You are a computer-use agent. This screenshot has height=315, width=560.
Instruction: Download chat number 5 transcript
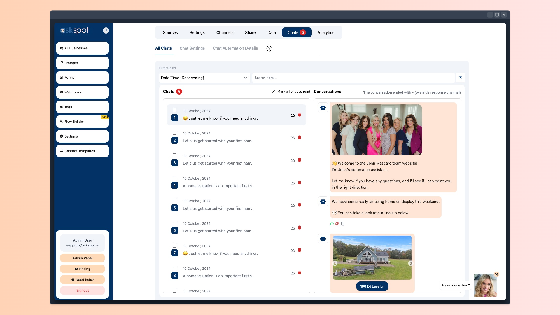[293, 205]
